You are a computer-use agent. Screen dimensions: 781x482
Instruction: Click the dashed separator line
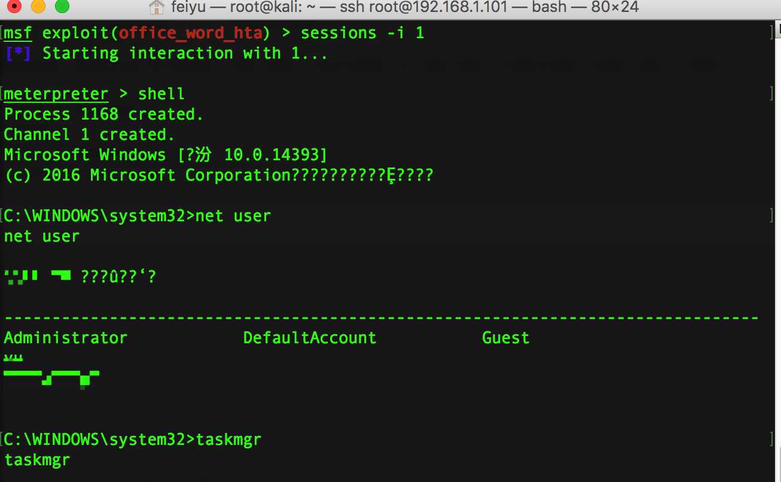(382, 318)
